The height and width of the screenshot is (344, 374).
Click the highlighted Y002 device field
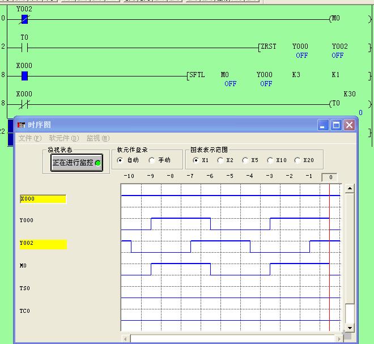43,244
